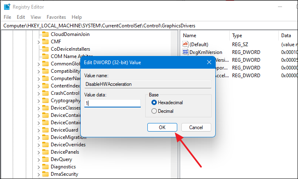Minimize the Registry Editor window

coord(280,7)
